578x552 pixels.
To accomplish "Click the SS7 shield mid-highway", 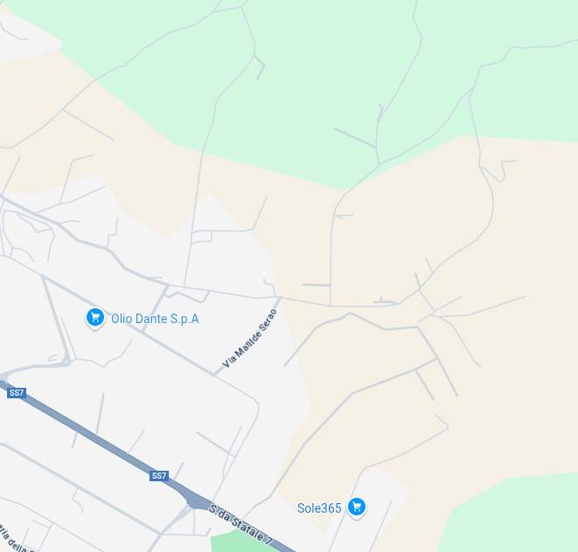I will pos(159,476).
